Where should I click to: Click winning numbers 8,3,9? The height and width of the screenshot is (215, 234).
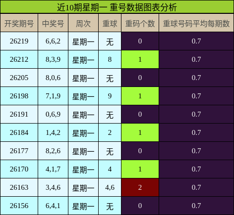[x=53, y=59]
